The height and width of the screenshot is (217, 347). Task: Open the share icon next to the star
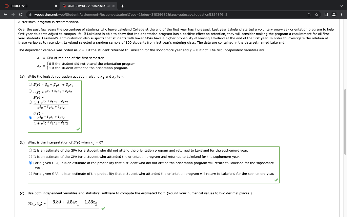point(308,15)
